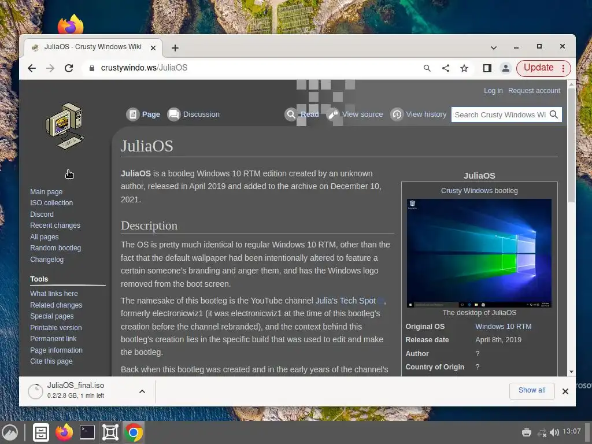Open All pages sidebar link
Viewport: 592px width, 444px height.
click(44, 236)
